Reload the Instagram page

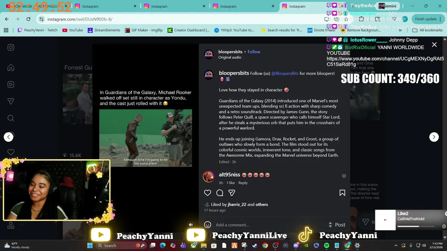29,19
